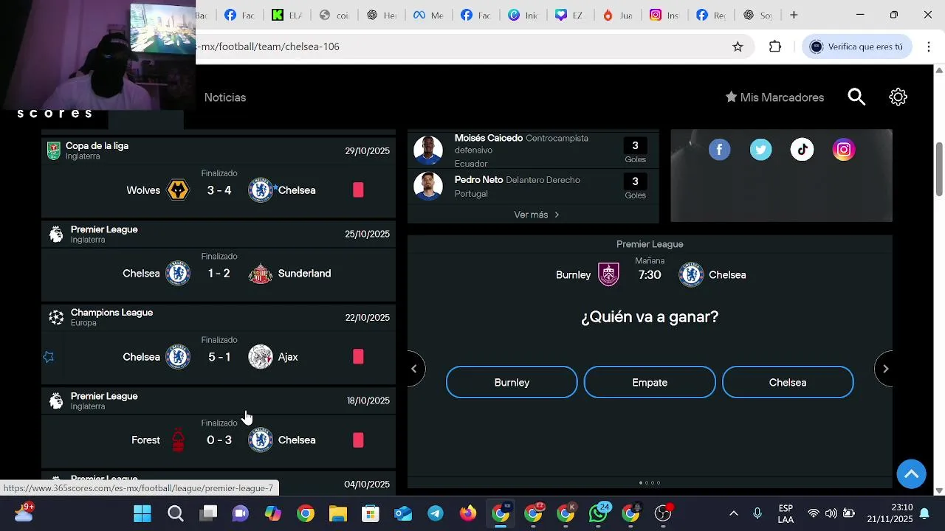Image resolution: width=945 pixels, height=531 pixels.
Task: Click the Burnley crest in the prediction card
Action: [x=608, y=274]
